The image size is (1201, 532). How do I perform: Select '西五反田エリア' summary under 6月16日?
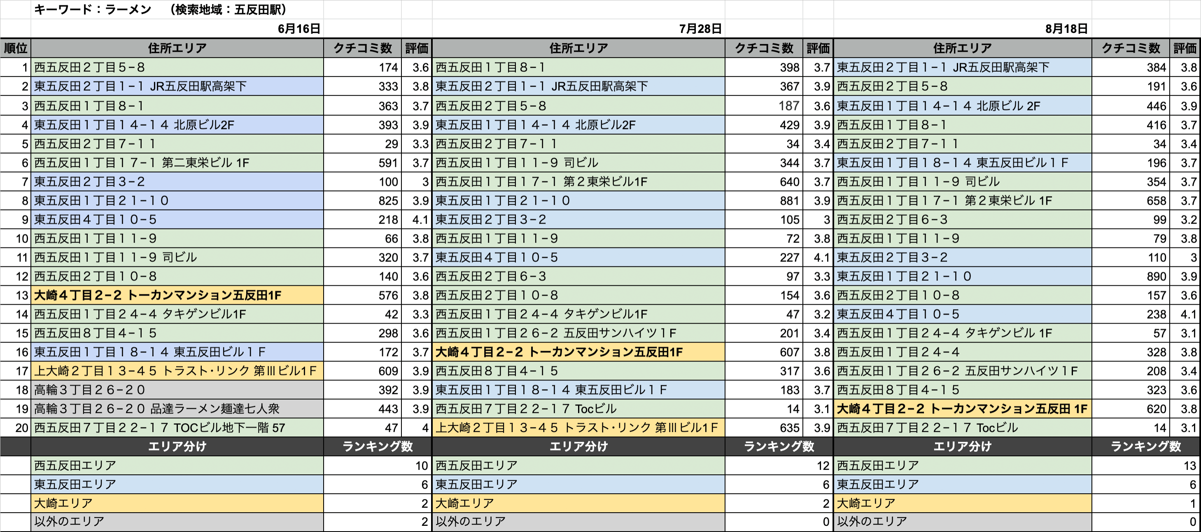[177, 466]
